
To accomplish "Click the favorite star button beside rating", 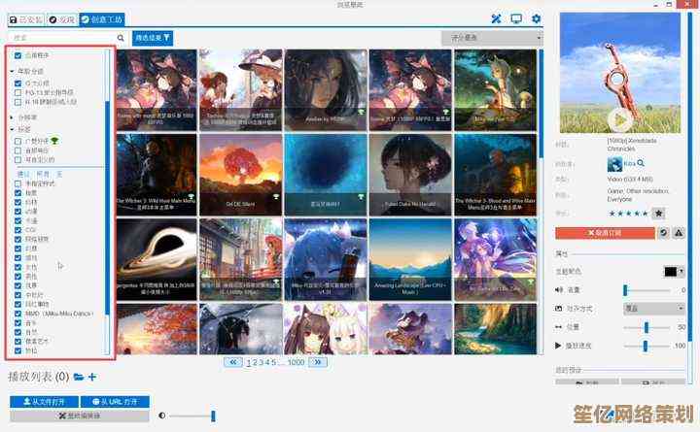I will (658, 213).
